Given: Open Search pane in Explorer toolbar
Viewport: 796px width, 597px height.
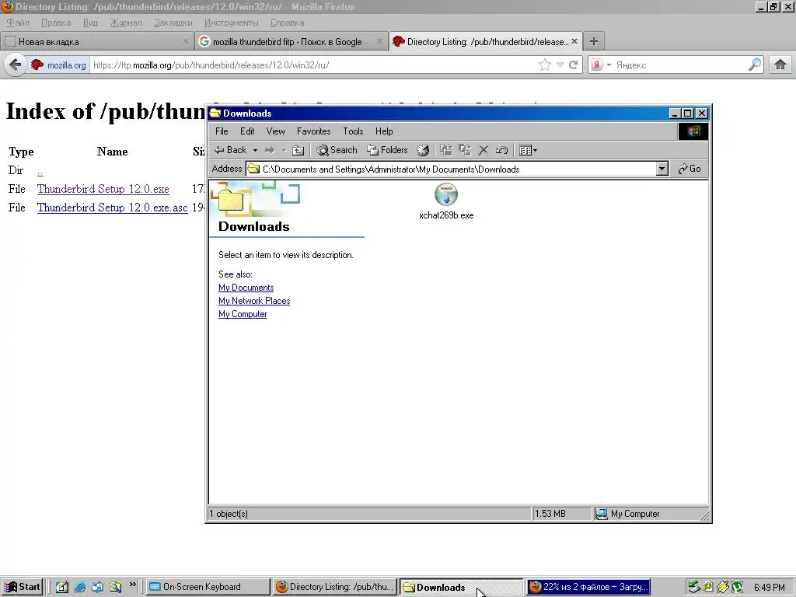Looking at the screenshot, I should (x=337, y=150).
